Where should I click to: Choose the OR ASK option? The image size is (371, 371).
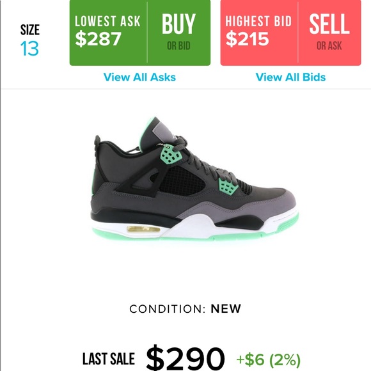[x=329, y=45]
